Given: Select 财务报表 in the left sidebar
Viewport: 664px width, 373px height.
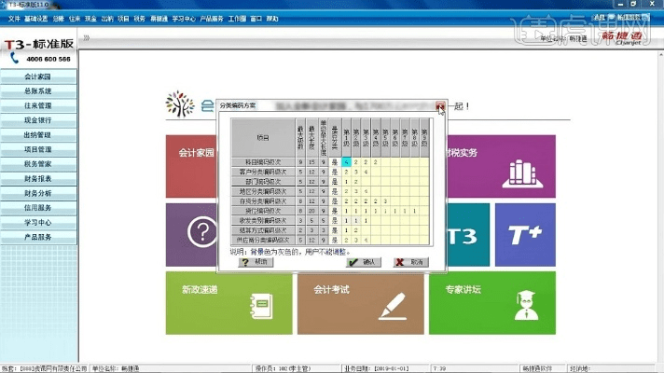Looking at the screenshot, I should [x=38, y=179].
